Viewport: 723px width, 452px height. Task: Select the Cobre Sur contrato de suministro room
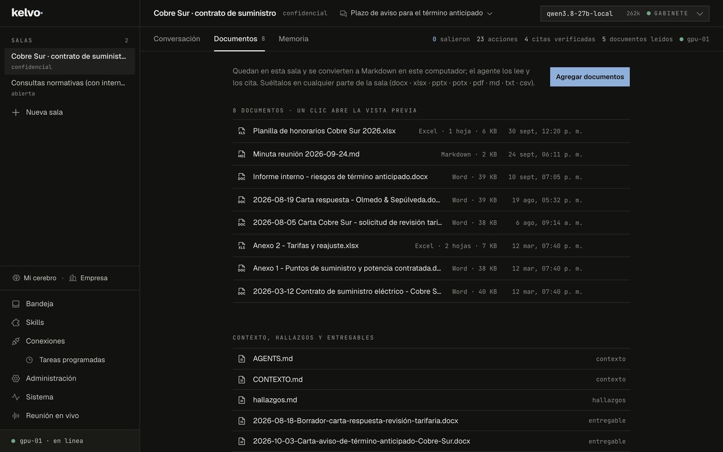pos(69,61)
